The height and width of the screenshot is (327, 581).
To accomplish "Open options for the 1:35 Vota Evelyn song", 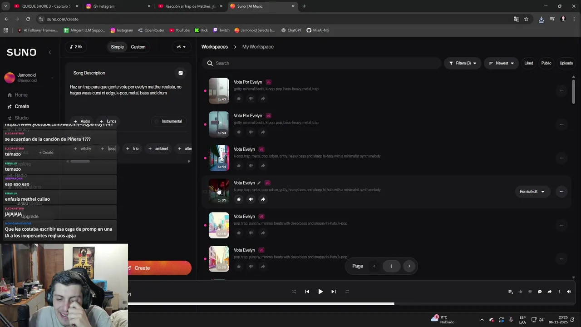I will (x=561, y=192).
